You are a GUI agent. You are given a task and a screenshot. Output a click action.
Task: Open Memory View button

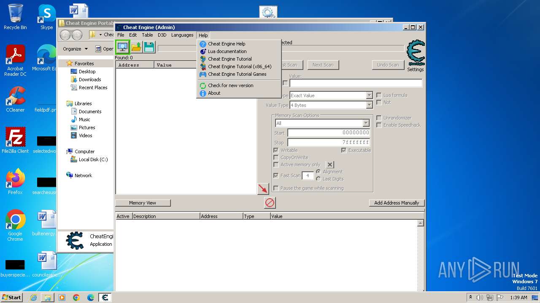[143, 203]
